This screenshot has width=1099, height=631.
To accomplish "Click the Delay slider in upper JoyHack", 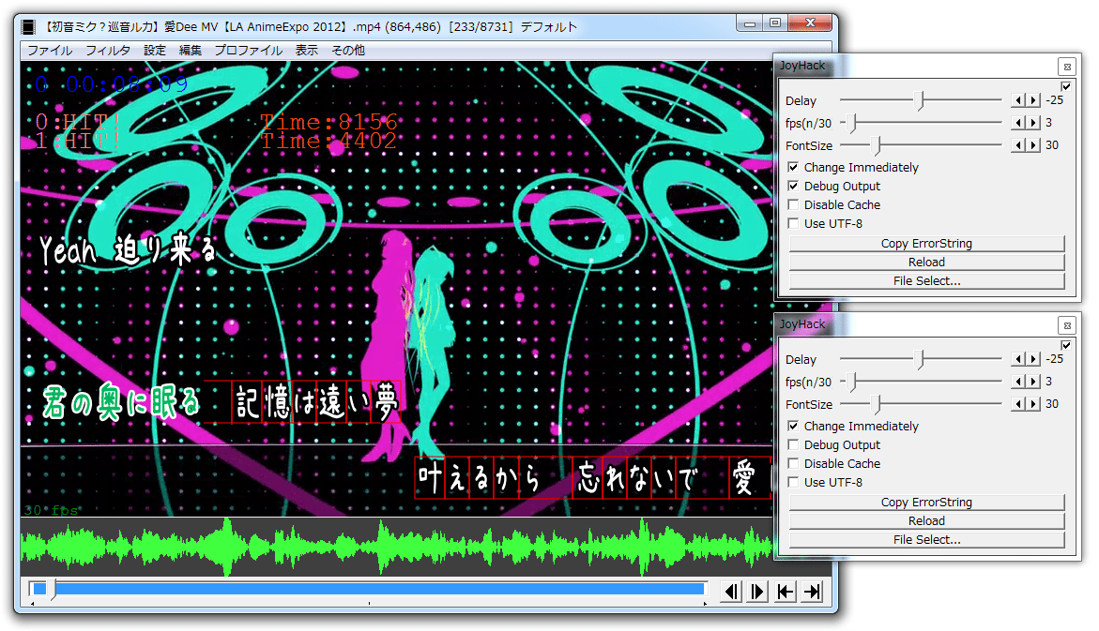I will (921, 100).
